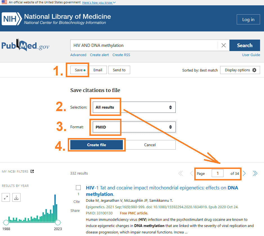
Task: Click the Sorted by: Best match text
Action: tap(200, 70)
